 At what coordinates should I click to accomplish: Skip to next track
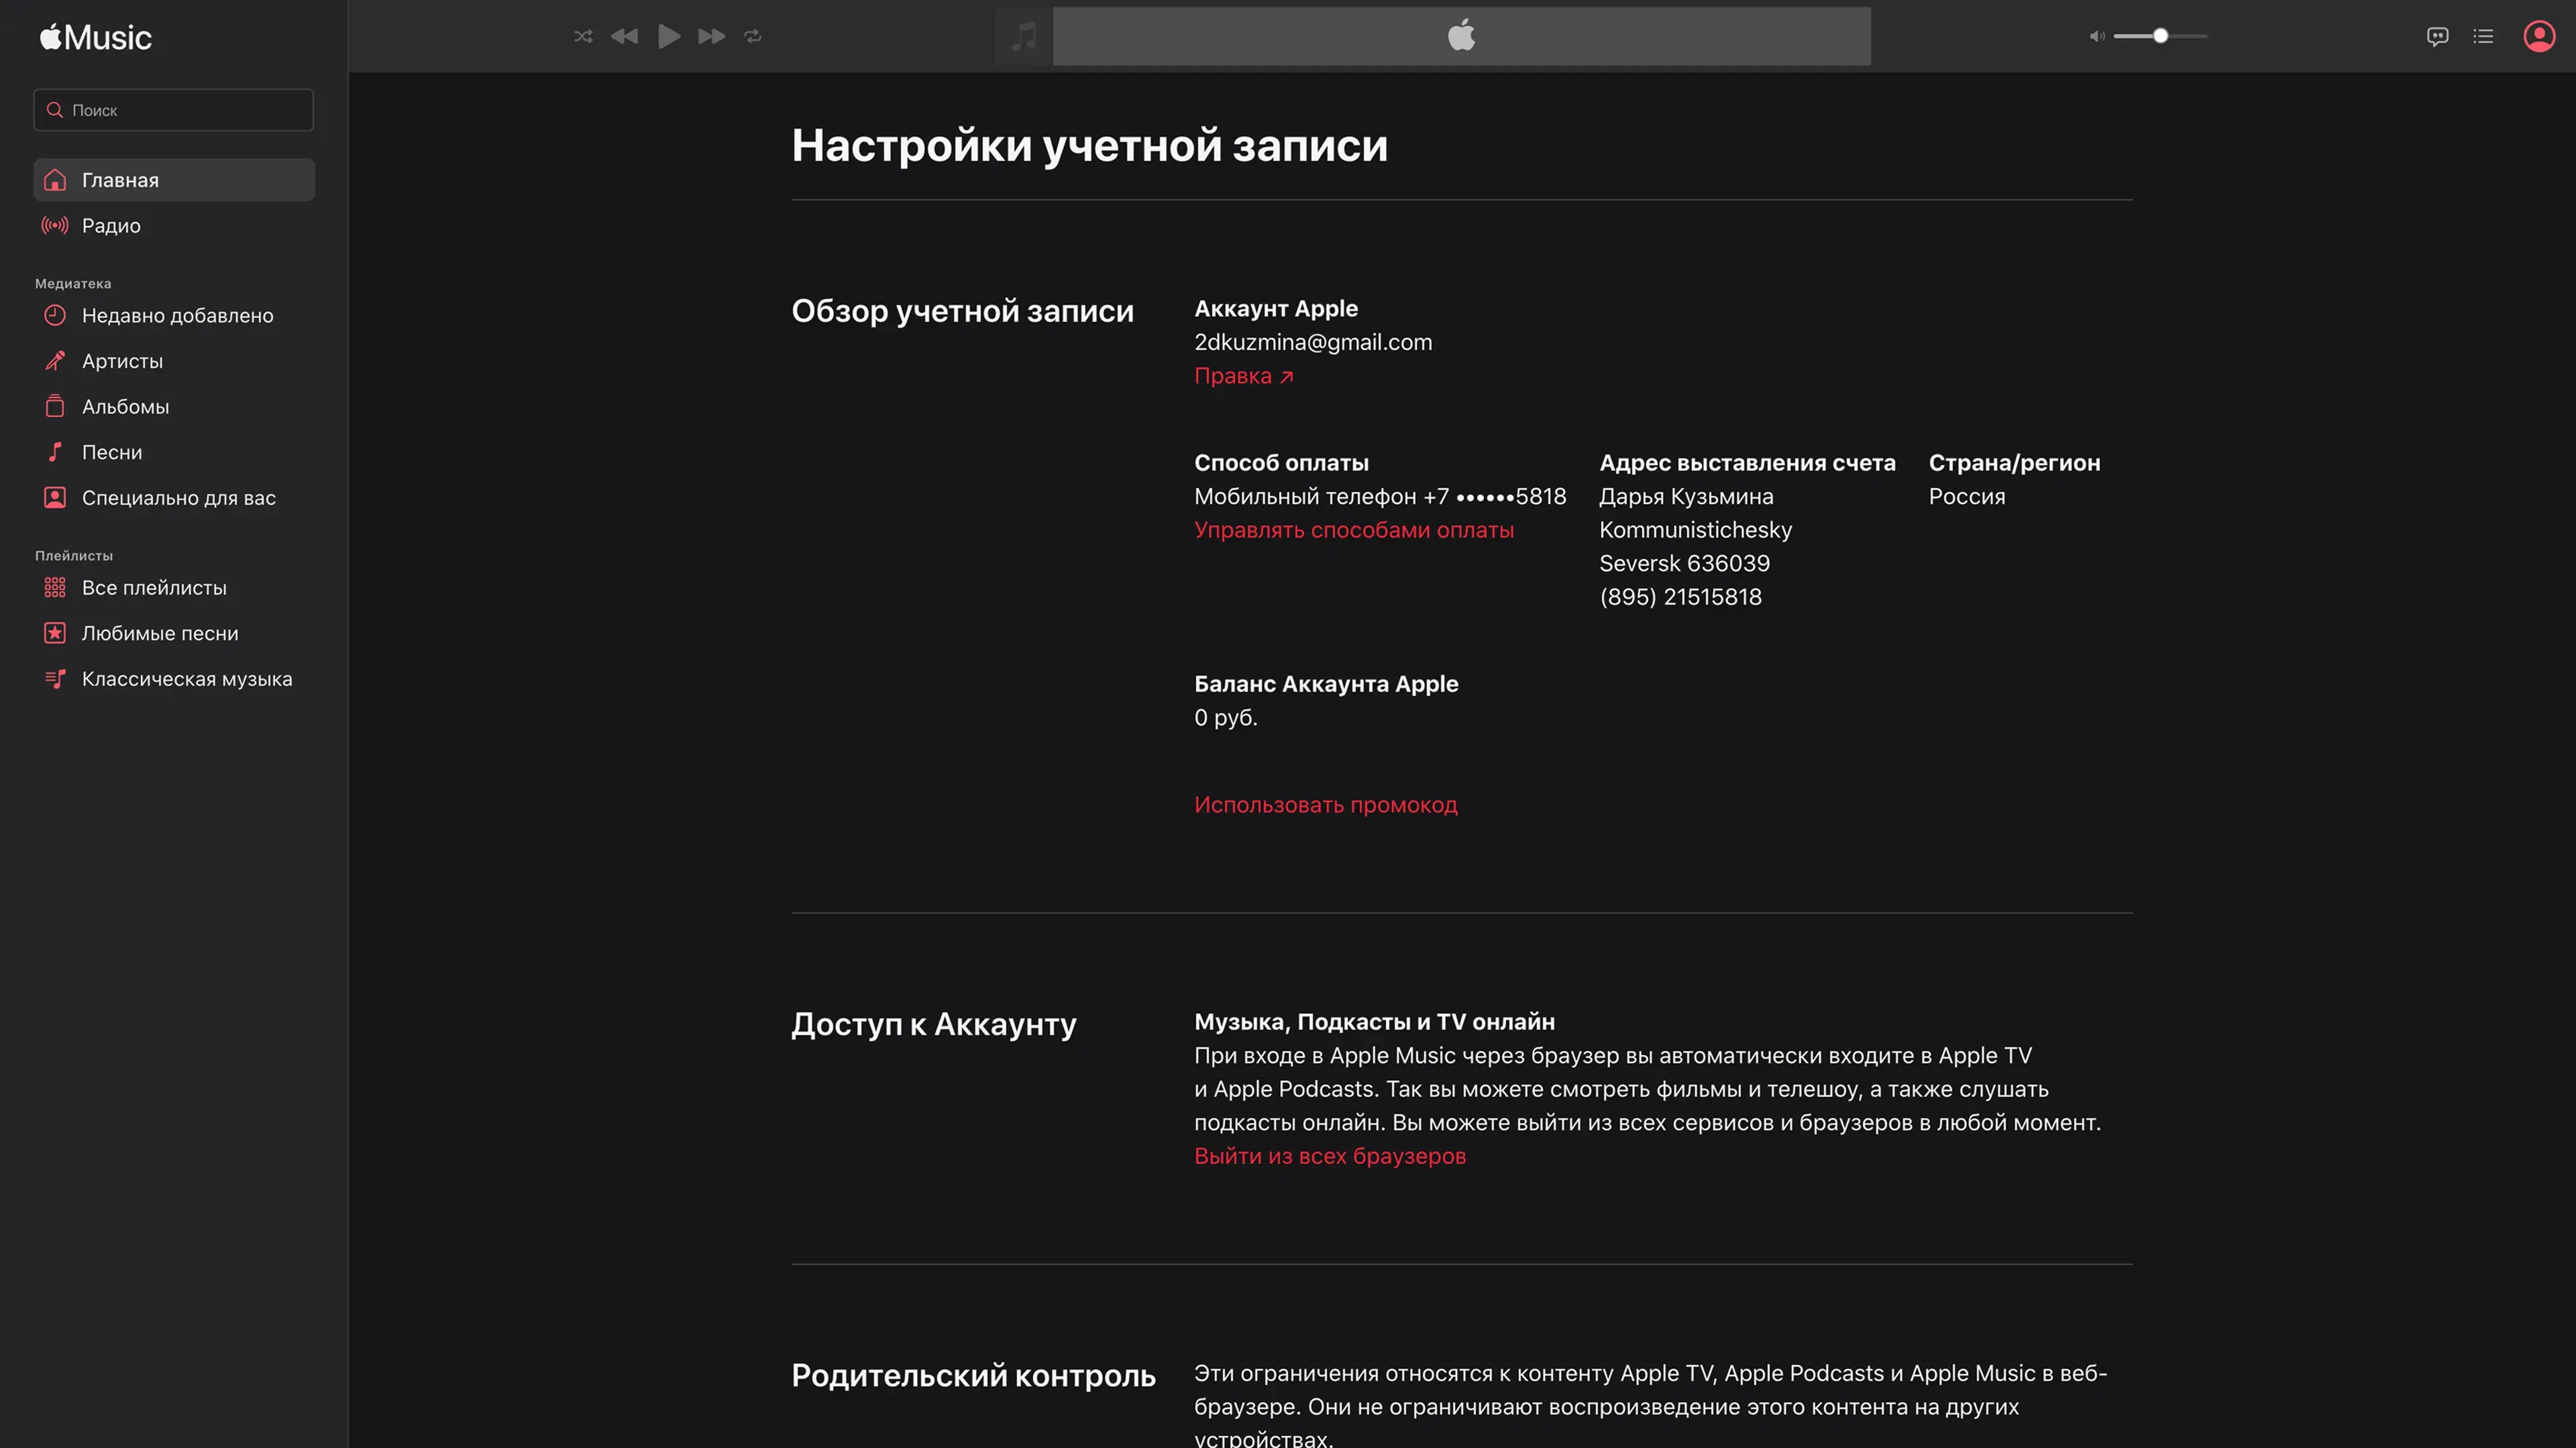click(x=711, y=36)
